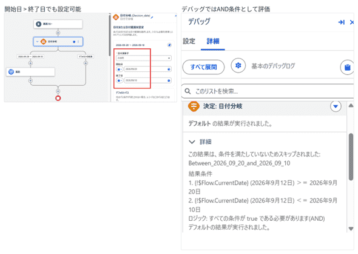The image size is (358, 254).
Task: Close the decision properties panel
Action: (175, 16)
